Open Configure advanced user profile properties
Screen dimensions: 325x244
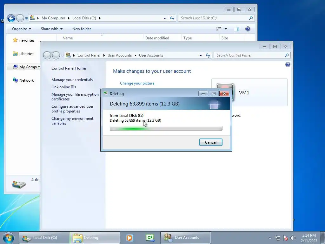coord(72,109)
